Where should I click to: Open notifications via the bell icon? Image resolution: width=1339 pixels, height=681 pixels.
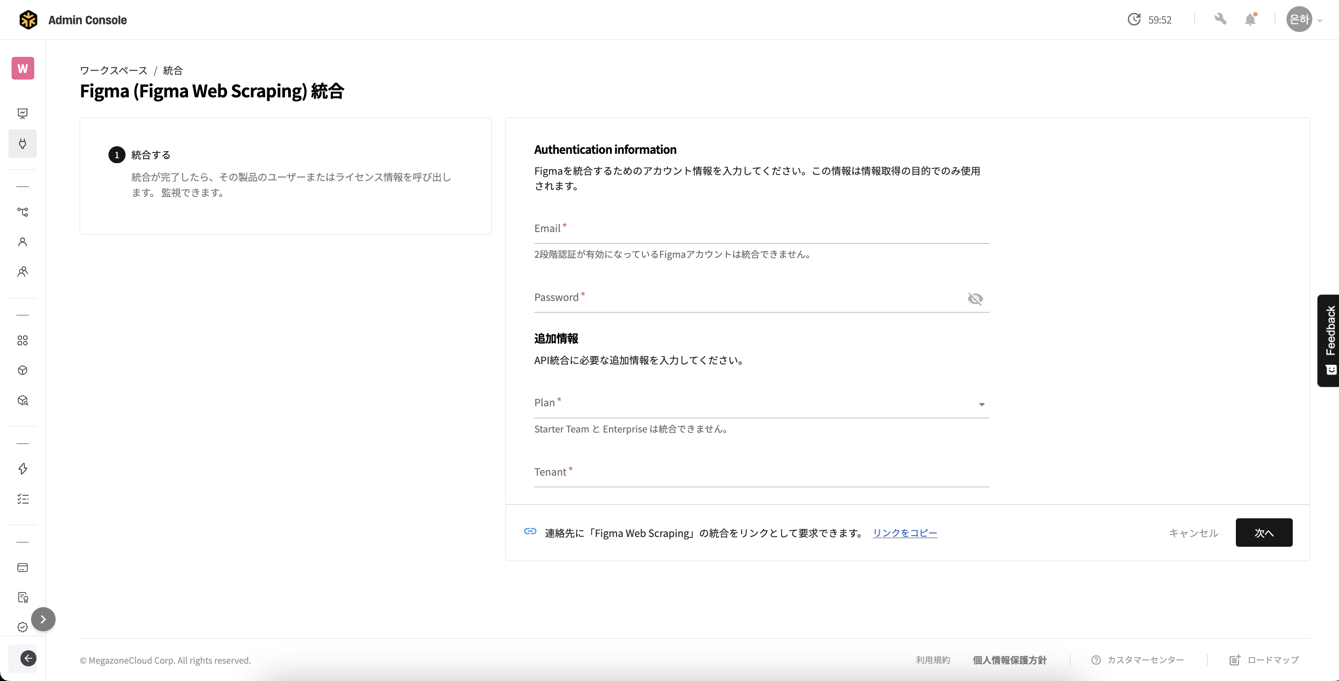(x=1251, y=19)
